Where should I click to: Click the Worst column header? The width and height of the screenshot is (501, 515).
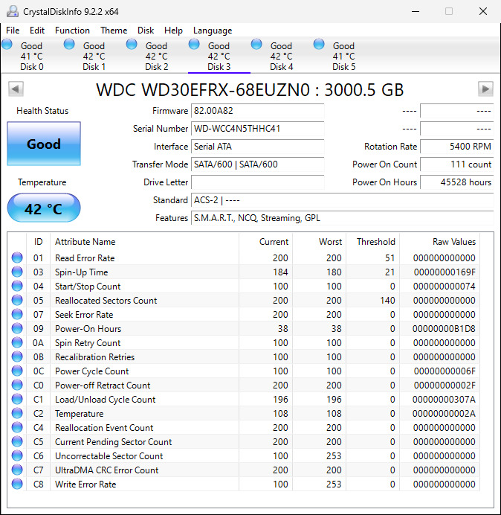(319, 242)
